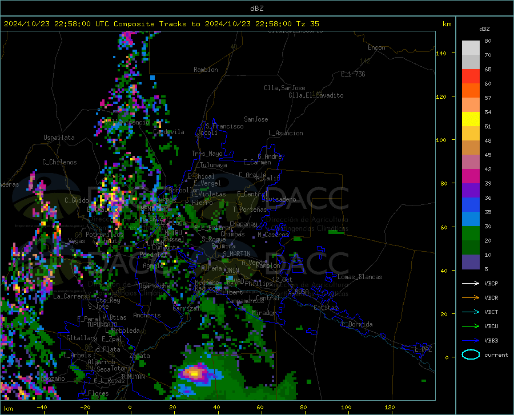
Task: Click the Gltallary map label
Action: (82, 338)
